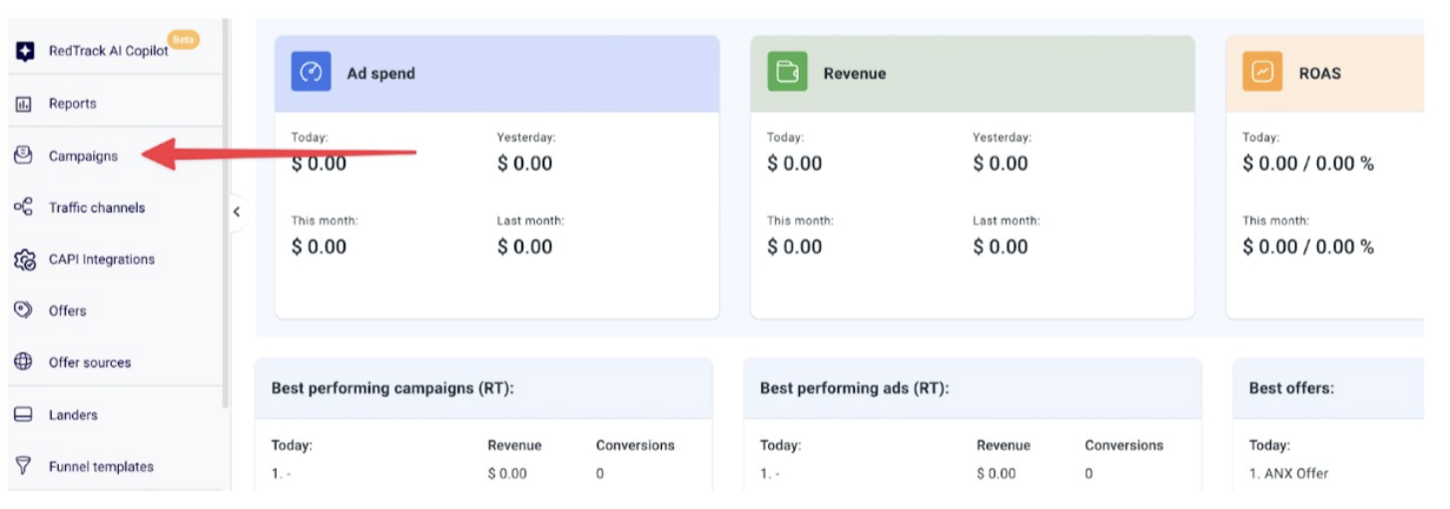Go to the Traffic channels menu item
The image size is (1450, 509).
(97, 208)
